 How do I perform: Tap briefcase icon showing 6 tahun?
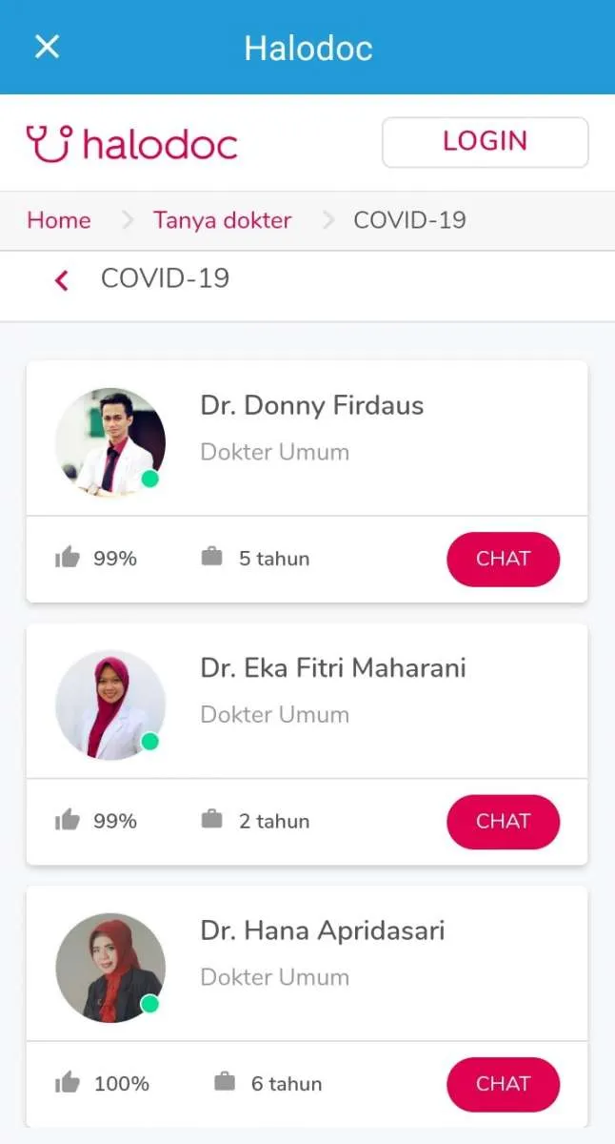[x=224, y=1082]
